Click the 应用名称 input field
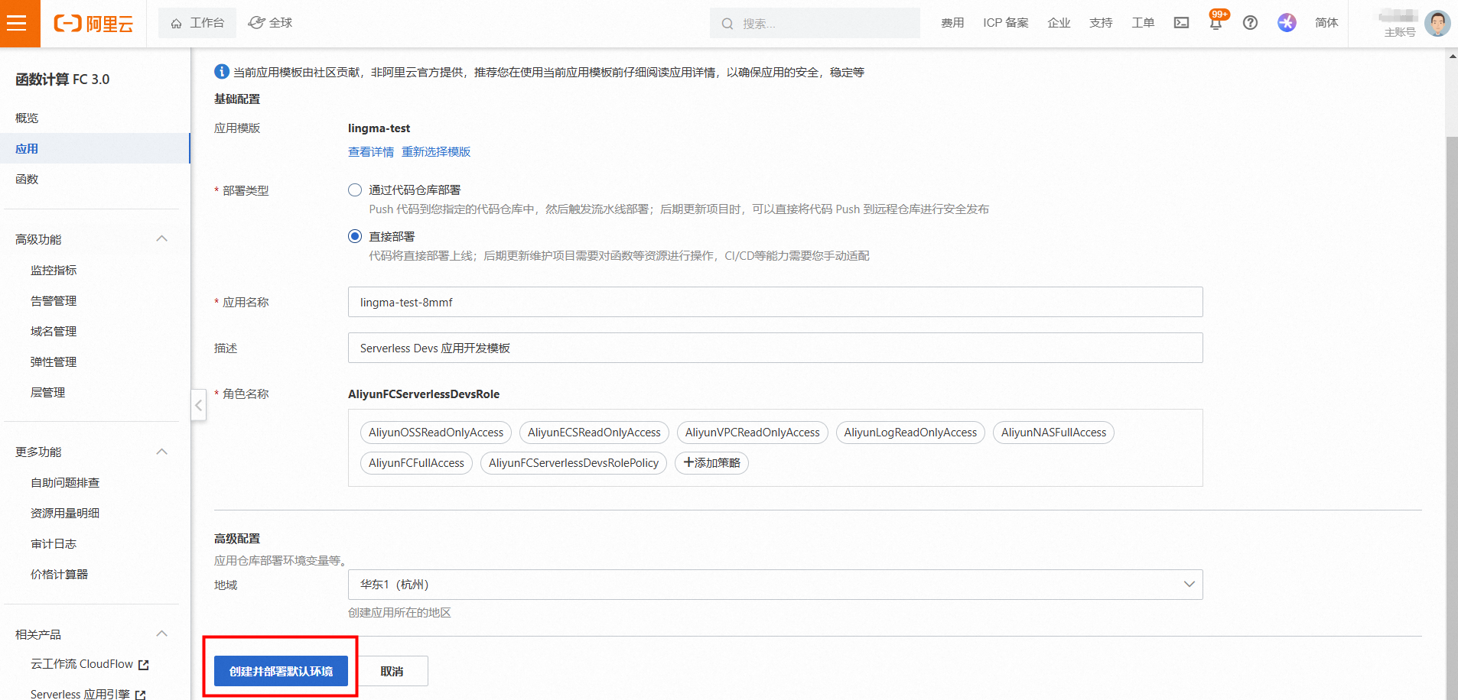 774,302
